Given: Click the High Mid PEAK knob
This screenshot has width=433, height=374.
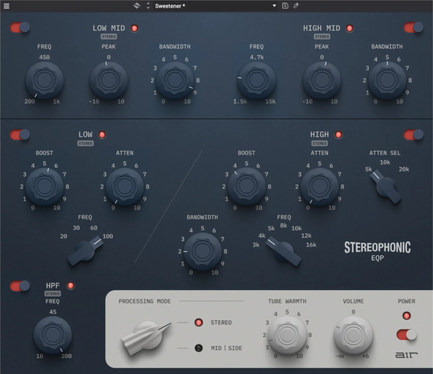Looking at the screenshot, I should [322, 80].
